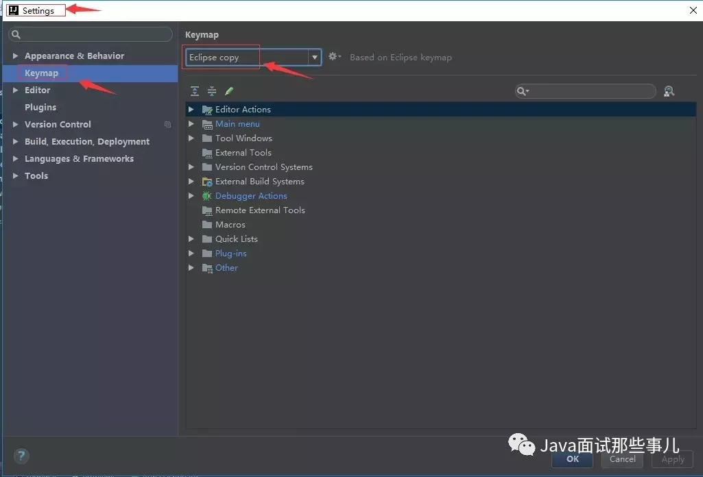Expand the Version Control settings section
Image resolution: width=703 pixels, height=477 pixels.
click(15, 124)
